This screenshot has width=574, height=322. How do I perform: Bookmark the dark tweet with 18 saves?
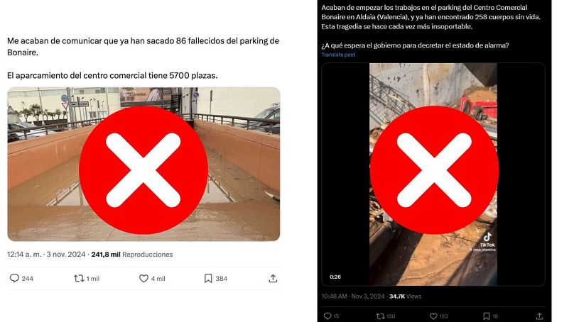pos(487,316)
